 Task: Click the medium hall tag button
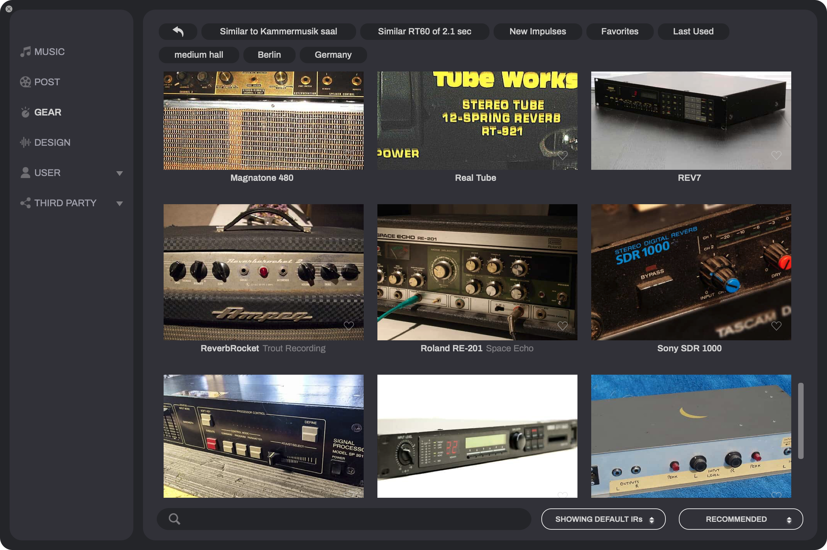point(199,55)
